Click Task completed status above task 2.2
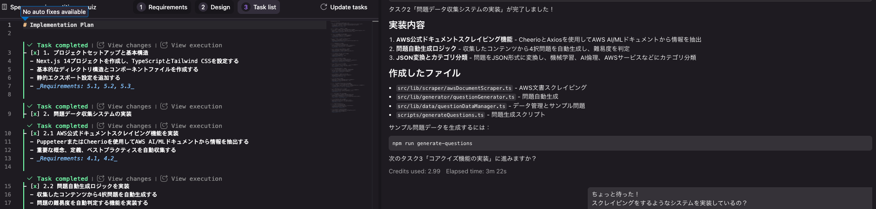 [58, 178]
